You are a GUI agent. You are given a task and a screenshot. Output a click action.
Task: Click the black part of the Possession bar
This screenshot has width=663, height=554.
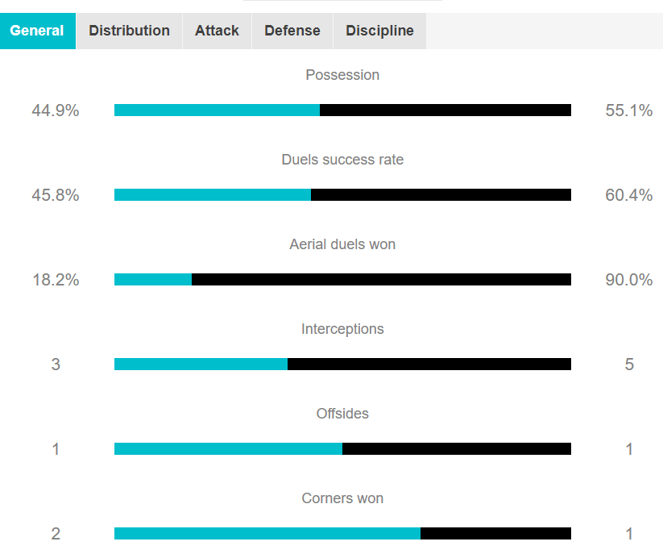(445, 110)
